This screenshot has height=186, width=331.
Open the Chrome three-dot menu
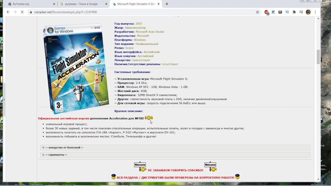click(315, 12)
